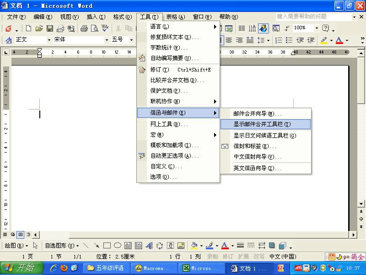The height and width of the screenshot is (275, 366).
Task: Insert picture from Drawing toolbar
Action: pos(181,245)
